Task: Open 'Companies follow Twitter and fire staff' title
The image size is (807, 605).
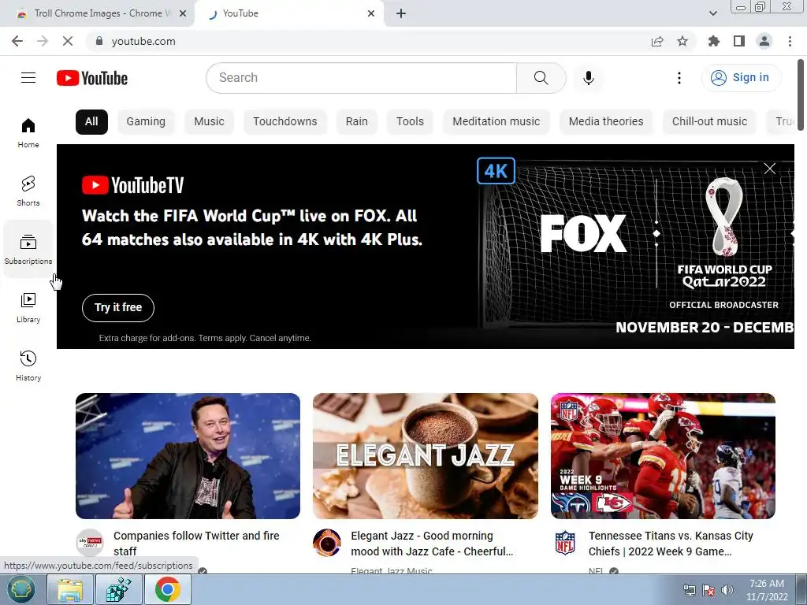Action: tap(196, 544)
